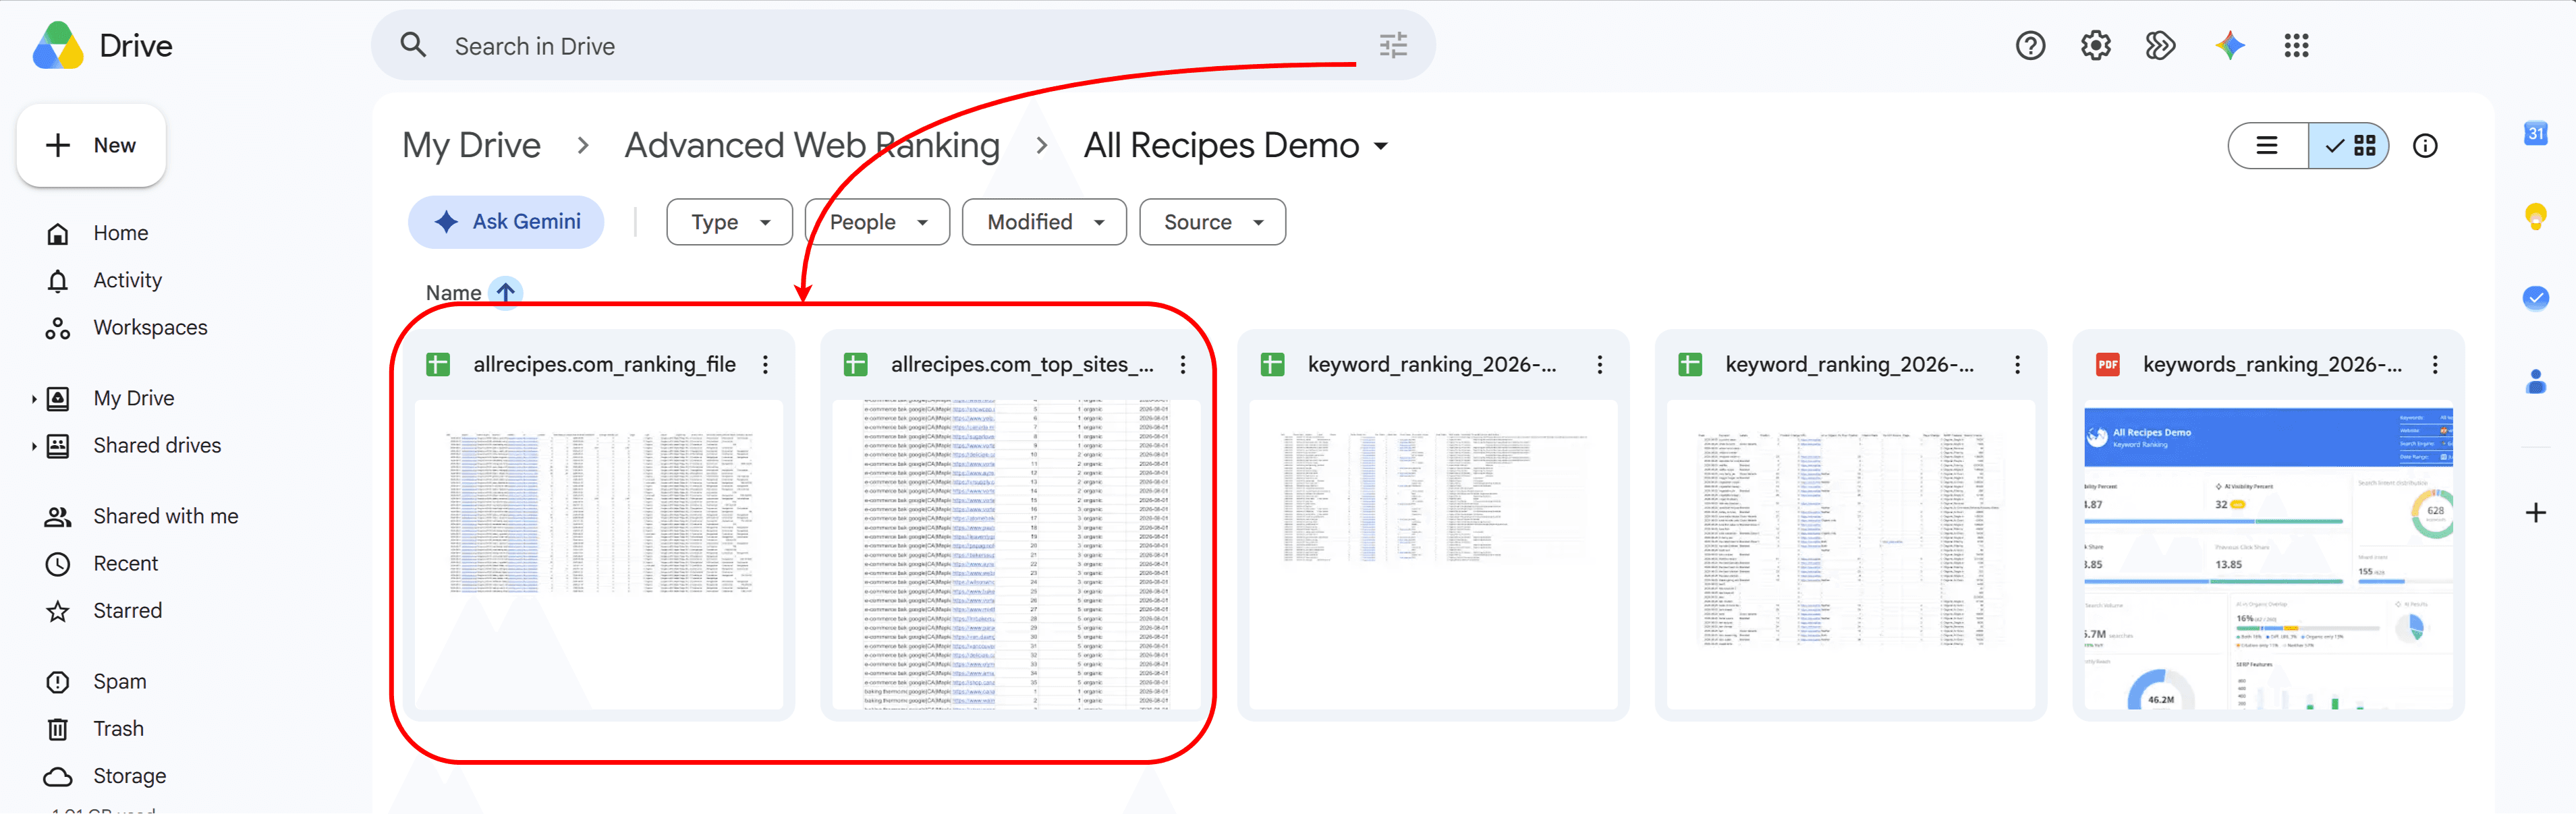This screenshot has height=814, width=2576.
Task: Open Trash in sidebar
Action: tap(118, 728)
